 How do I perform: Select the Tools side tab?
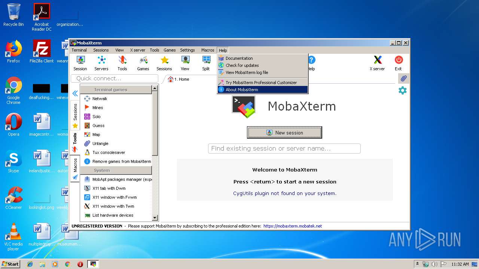[75, 142]
